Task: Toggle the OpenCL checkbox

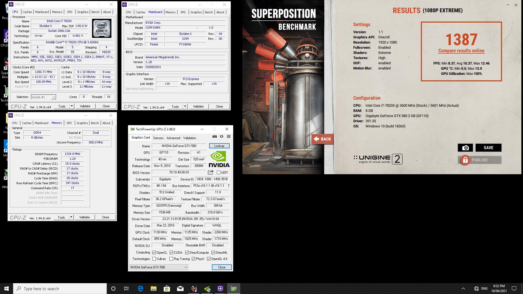Action: pyautogui.click(x=154, y=253)
